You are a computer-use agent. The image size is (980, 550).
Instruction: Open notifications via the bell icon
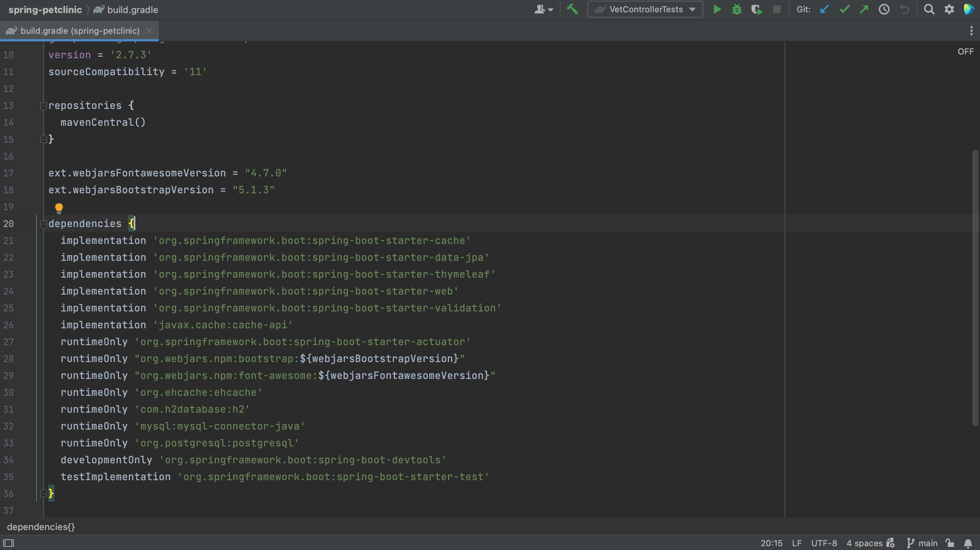click(968, 543)
